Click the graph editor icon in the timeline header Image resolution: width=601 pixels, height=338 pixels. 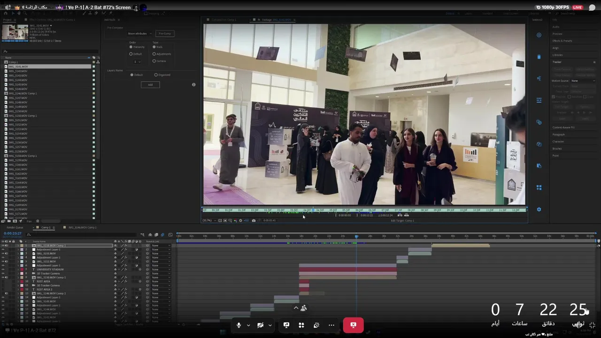(170, 235)
